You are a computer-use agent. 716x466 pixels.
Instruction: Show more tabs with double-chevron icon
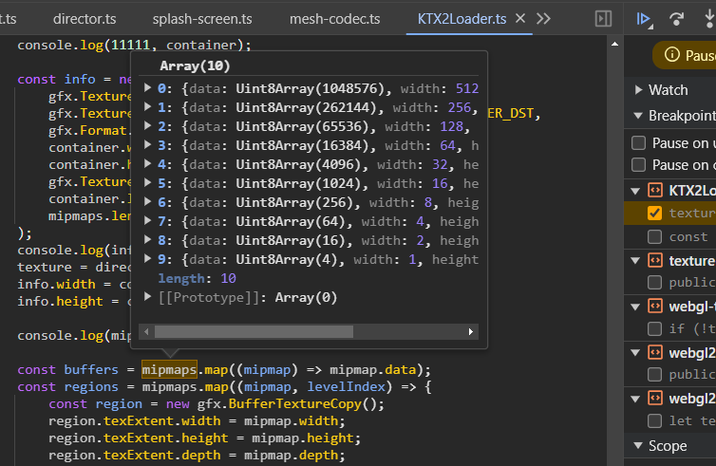click(543, 18)
